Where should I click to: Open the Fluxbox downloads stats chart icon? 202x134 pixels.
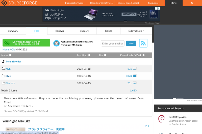135,83
